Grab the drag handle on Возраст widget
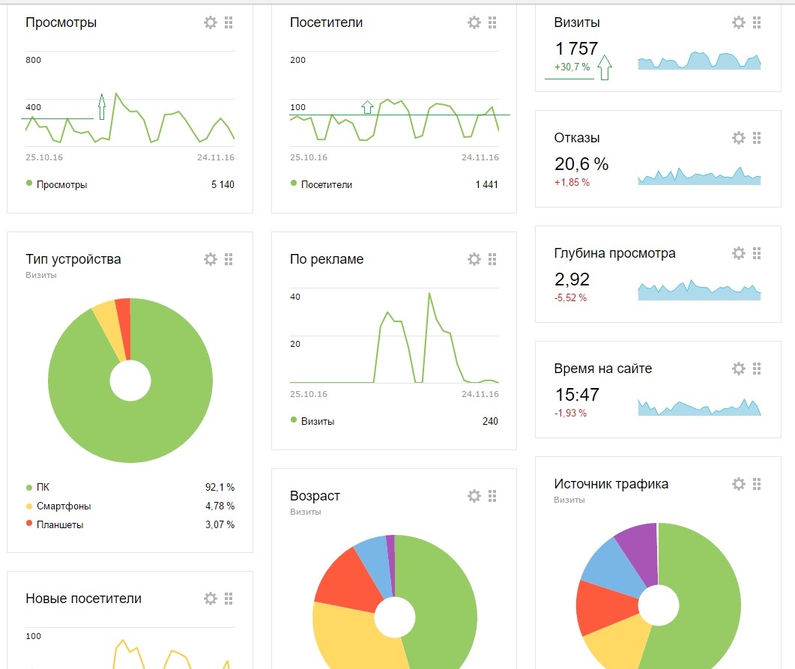 click(x=492, y=496)
